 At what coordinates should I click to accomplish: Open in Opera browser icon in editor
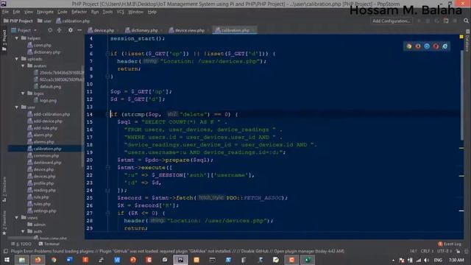coord(436,46)
